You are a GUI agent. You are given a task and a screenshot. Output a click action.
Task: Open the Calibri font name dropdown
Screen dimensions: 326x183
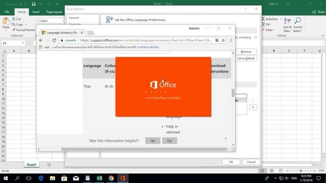(x=63, y=21)
